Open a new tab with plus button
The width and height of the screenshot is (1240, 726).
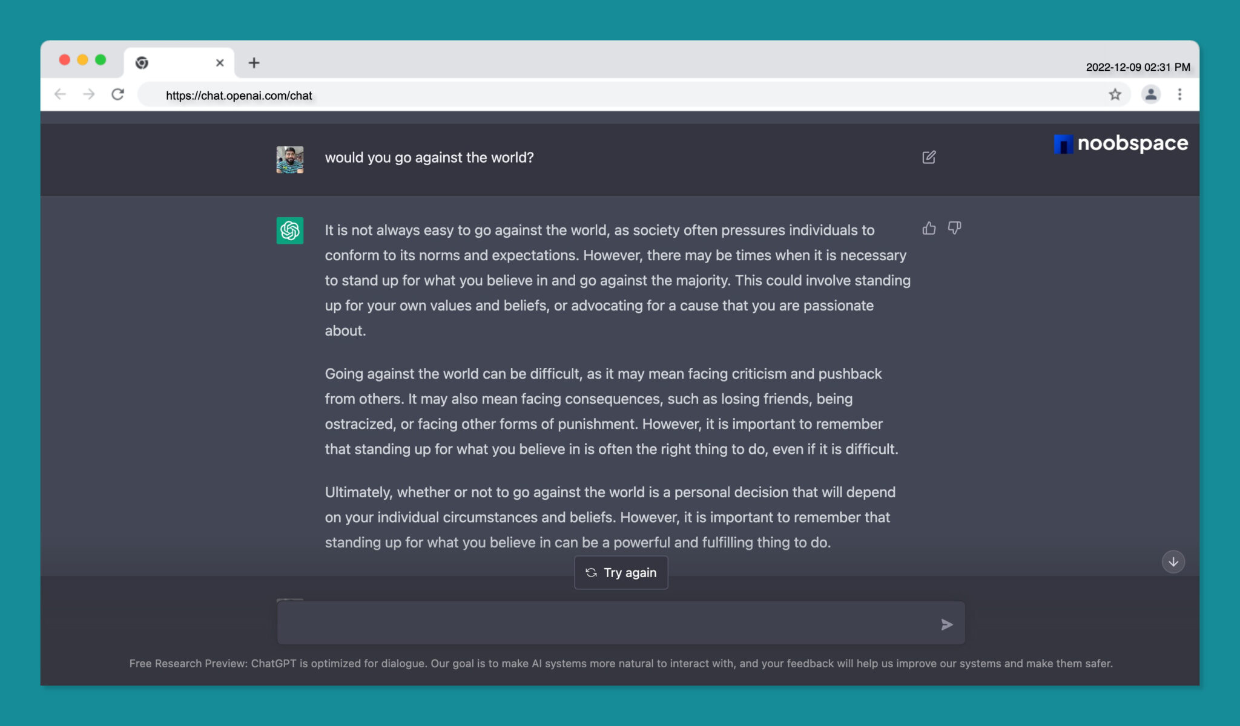[x=254, y=63]
